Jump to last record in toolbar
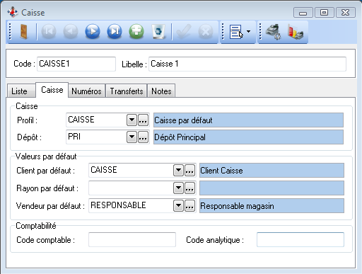 115,31
